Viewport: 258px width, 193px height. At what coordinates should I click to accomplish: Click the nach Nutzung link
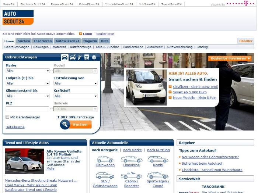[158, 150]
